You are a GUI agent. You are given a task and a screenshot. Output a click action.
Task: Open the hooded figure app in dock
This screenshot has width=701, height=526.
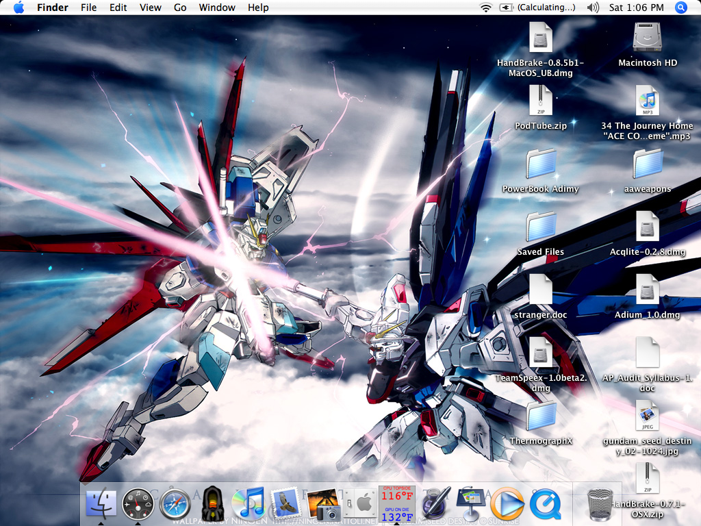212,503
